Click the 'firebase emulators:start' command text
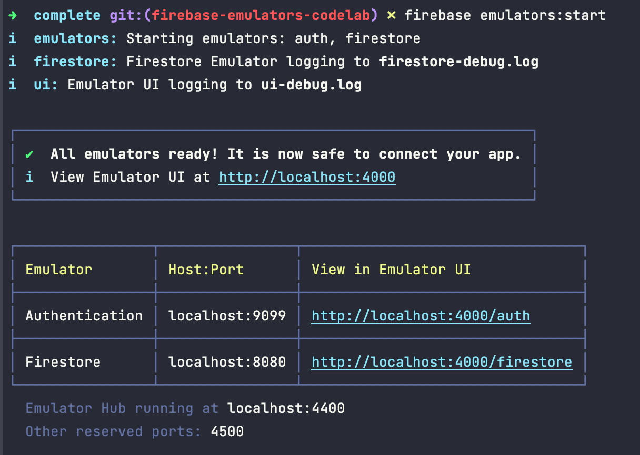The height and width of the screenshot is (455, 640). (505, 15)
